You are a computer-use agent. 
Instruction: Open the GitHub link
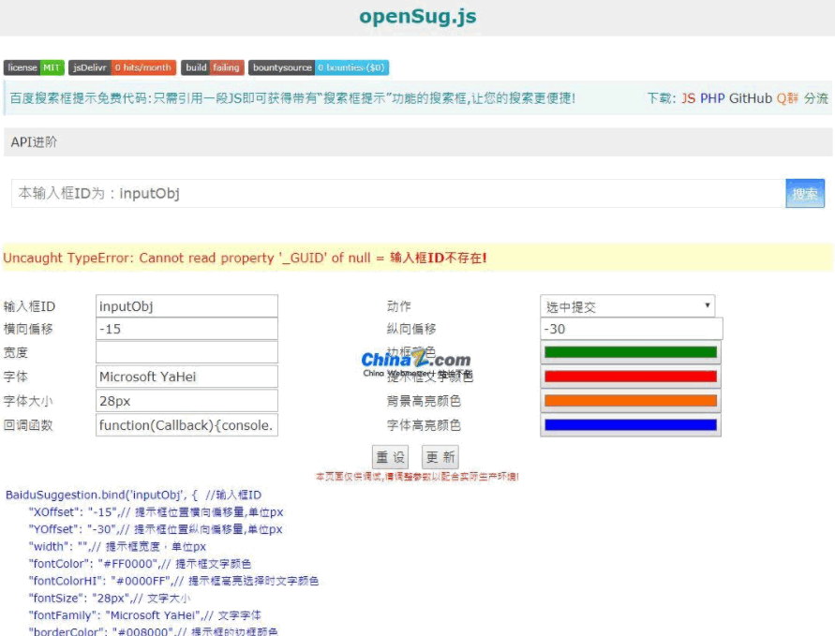click(751, 98)
